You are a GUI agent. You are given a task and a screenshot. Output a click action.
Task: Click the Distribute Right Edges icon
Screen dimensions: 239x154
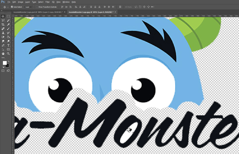pyautogui.click(x=113, y=7)
